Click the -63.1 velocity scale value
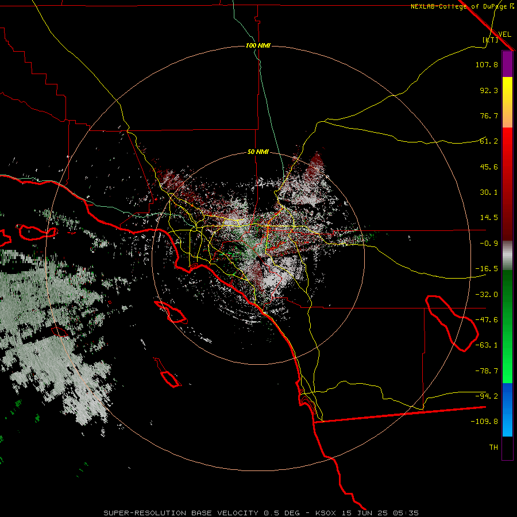Image resolution: width=517 pixels, height=517 pixels. [487, 345]
